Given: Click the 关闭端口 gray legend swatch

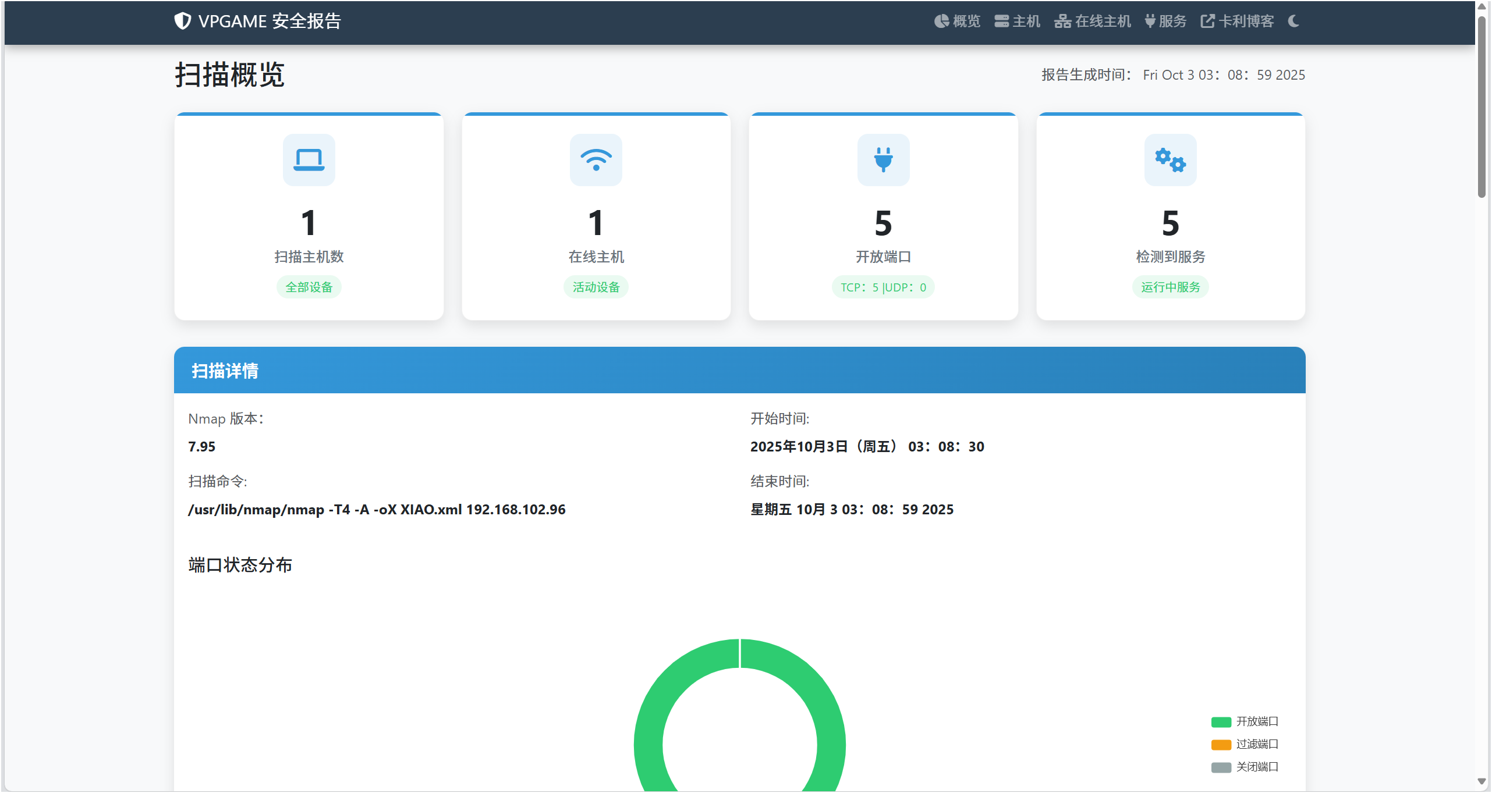Looking at the screenshot, I should [1221, 767].
